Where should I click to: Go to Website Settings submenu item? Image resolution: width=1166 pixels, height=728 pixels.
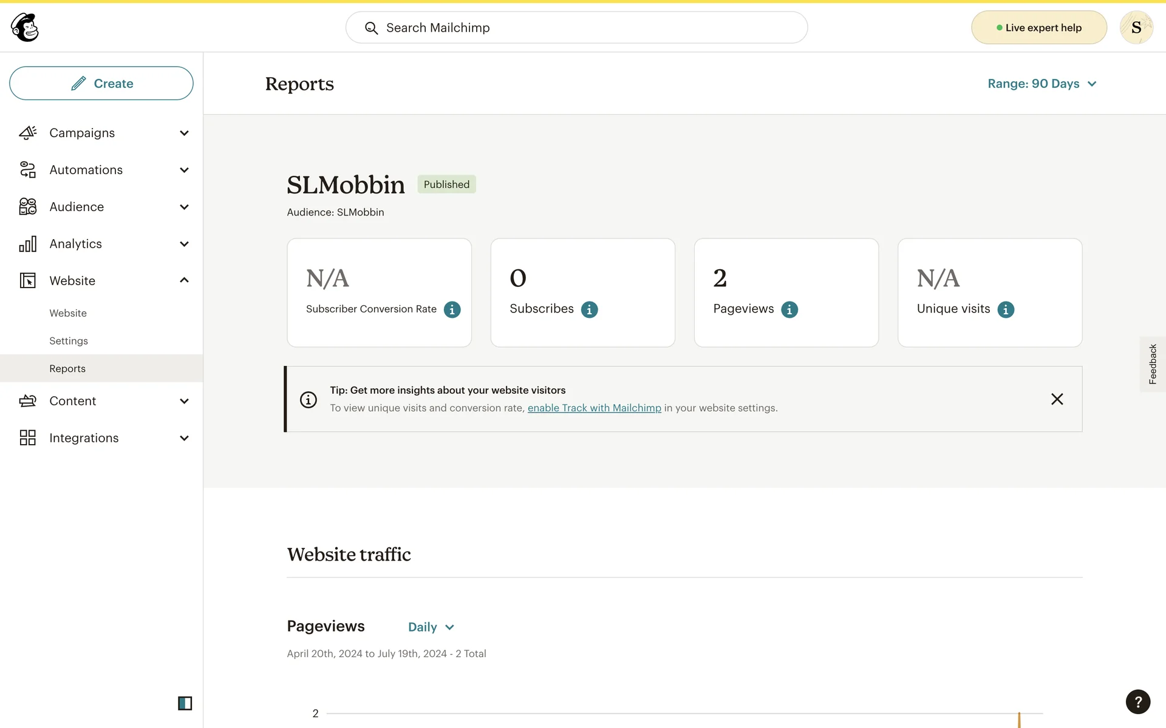click(x=69, y=341)
